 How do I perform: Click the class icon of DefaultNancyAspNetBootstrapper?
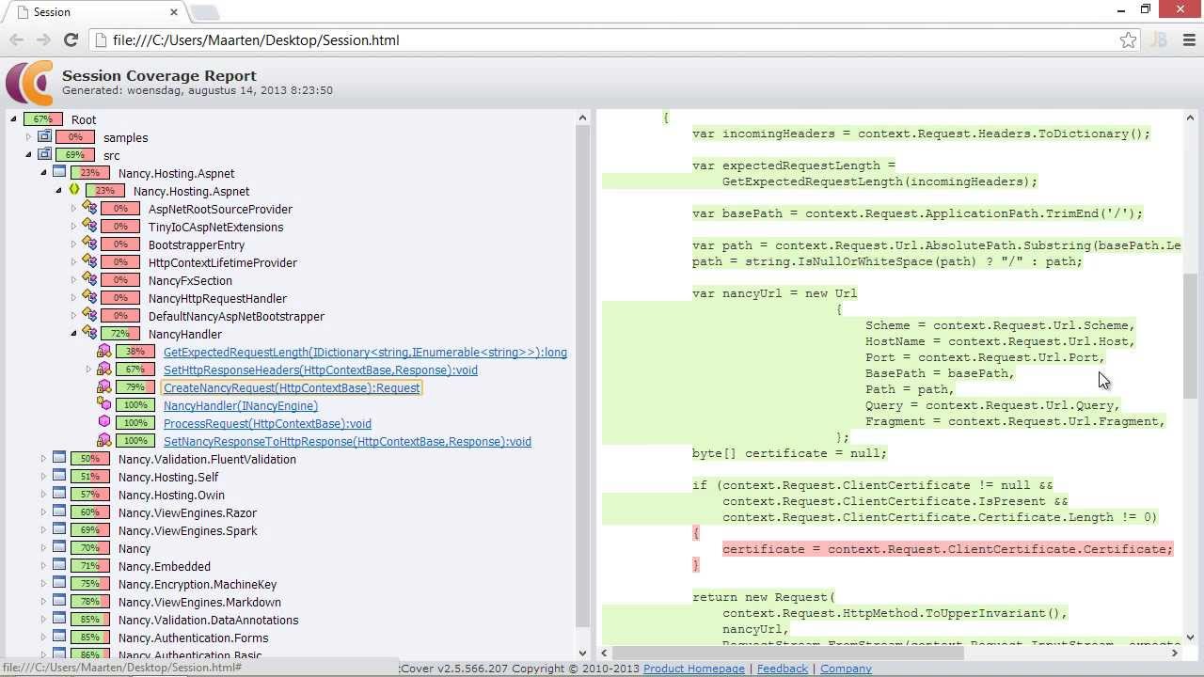tap(89, 316)
